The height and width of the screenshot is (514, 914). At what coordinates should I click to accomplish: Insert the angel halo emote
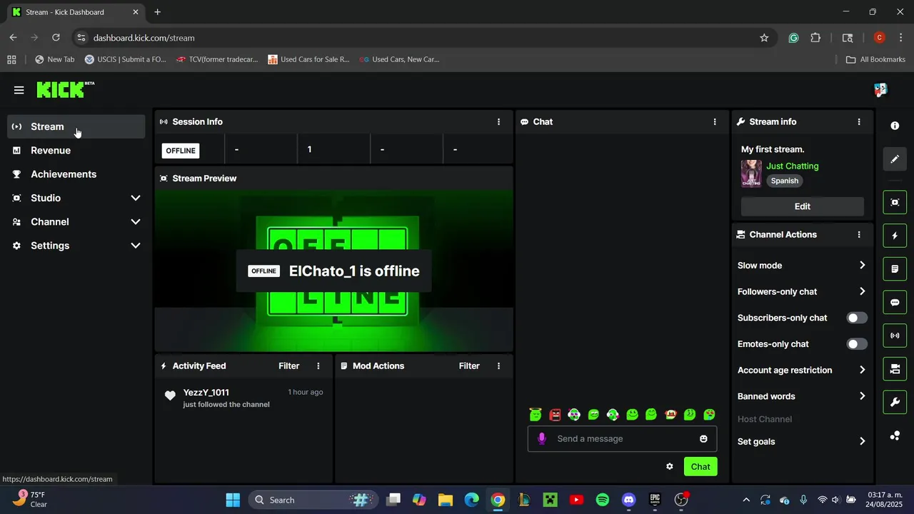tap(536, 414)
